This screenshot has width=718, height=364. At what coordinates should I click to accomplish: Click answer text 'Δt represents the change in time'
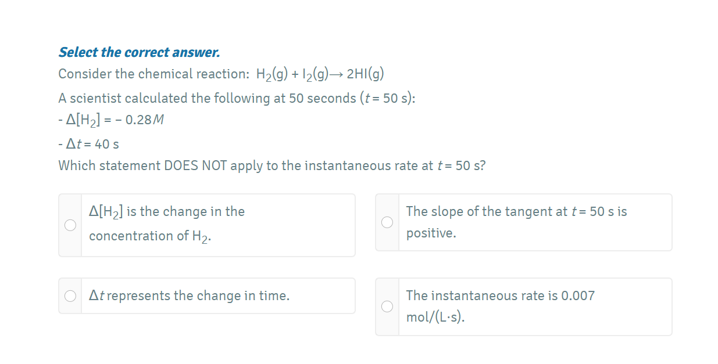point(189,296)
